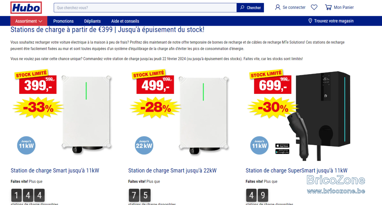Open the shopping cart icon
Viewport: 382px width, 205px height.
click(x=328, y=7)
